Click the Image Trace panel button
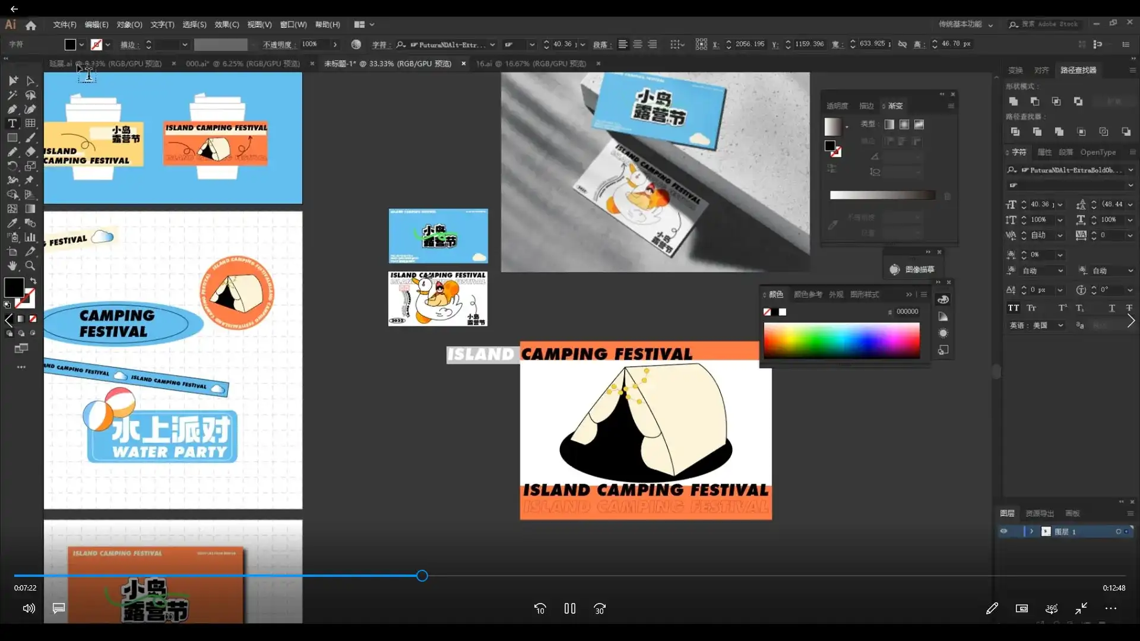 913,269
